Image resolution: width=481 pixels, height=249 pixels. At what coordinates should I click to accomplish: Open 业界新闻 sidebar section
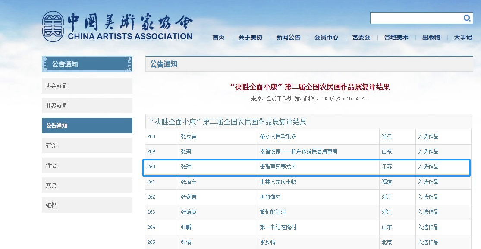point(87,106)
